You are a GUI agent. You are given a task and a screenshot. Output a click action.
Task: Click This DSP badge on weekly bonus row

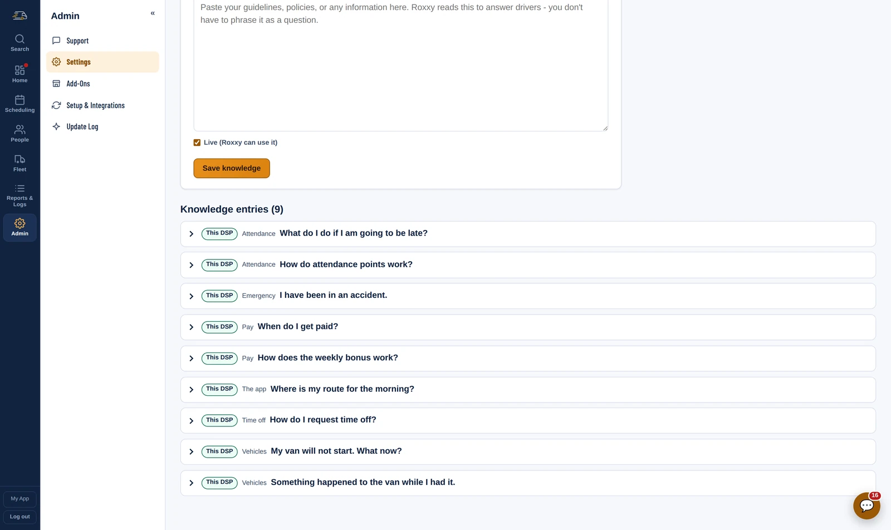tap(219, 358)
